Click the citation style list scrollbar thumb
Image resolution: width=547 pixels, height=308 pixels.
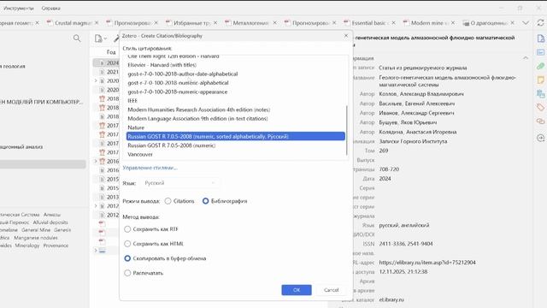(x=346, y=130)
